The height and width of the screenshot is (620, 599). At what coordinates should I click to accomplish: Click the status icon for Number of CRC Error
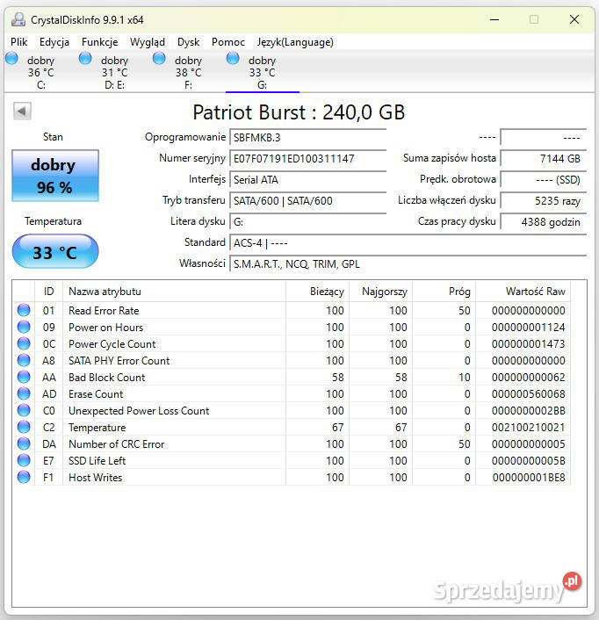tap(24, 443)
